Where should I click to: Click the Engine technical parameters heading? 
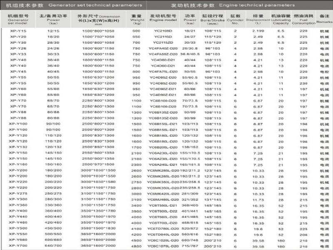[241, 5]
